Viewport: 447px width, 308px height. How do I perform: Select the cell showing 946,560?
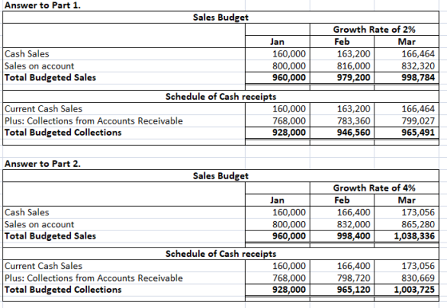point(342,132)
